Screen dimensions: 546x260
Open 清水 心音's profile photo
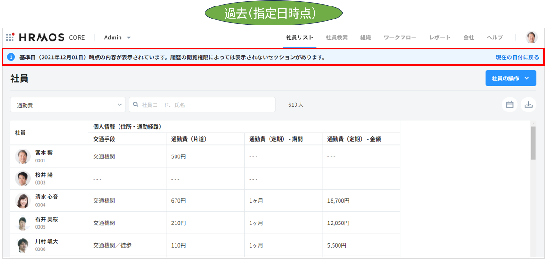point(23,201)
